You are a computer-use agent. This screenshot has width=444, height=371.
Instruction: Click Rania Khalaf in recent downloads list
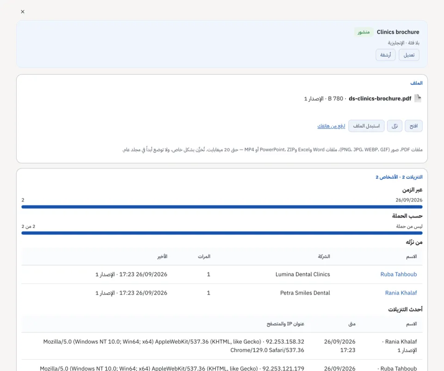[x=401, y=341]
